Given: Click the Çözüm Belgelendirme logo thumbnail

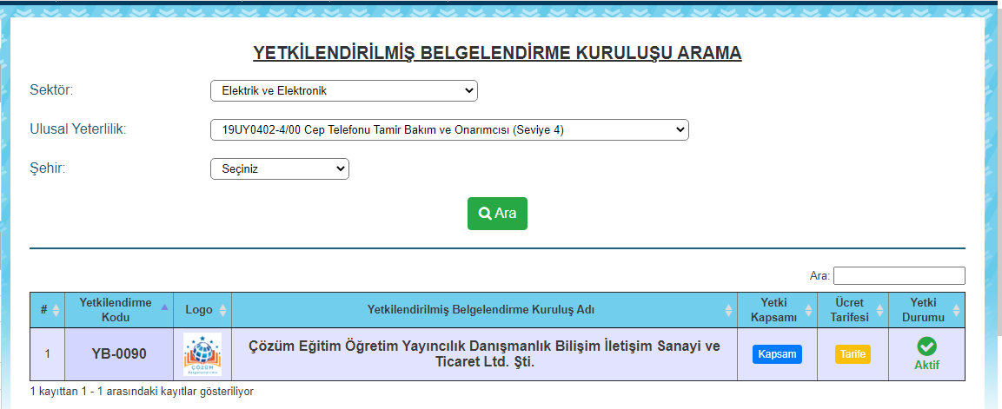Looking at the screenshot, I should click(202, 354).
